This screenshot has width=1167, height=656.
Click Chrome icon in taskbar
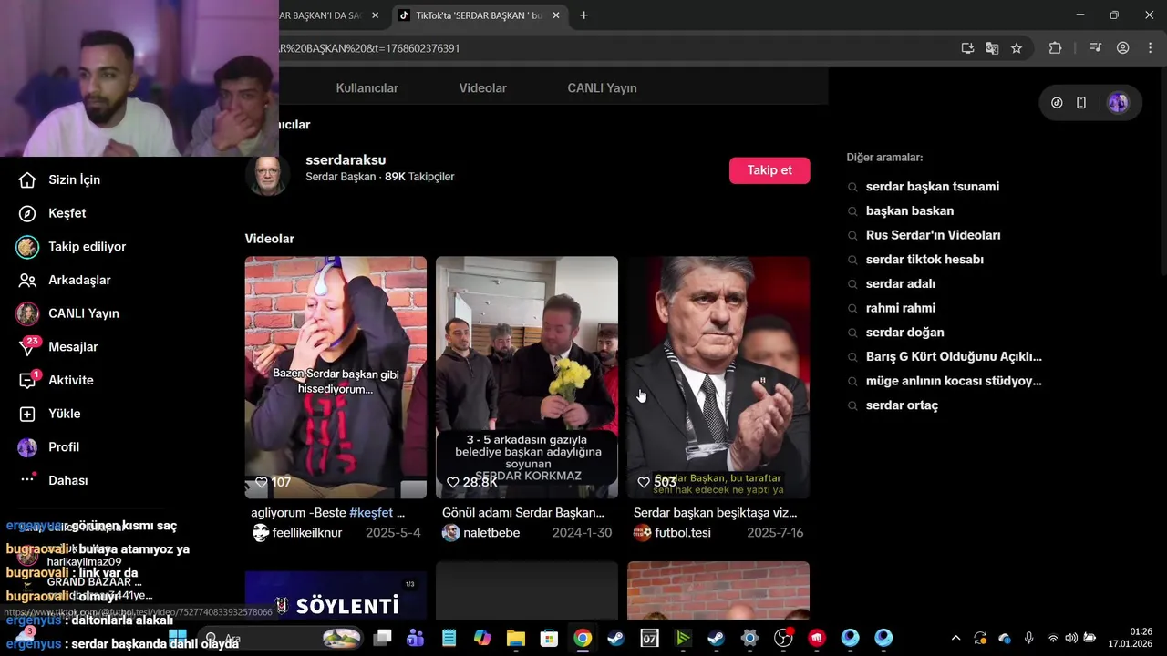tap(582, 638)
